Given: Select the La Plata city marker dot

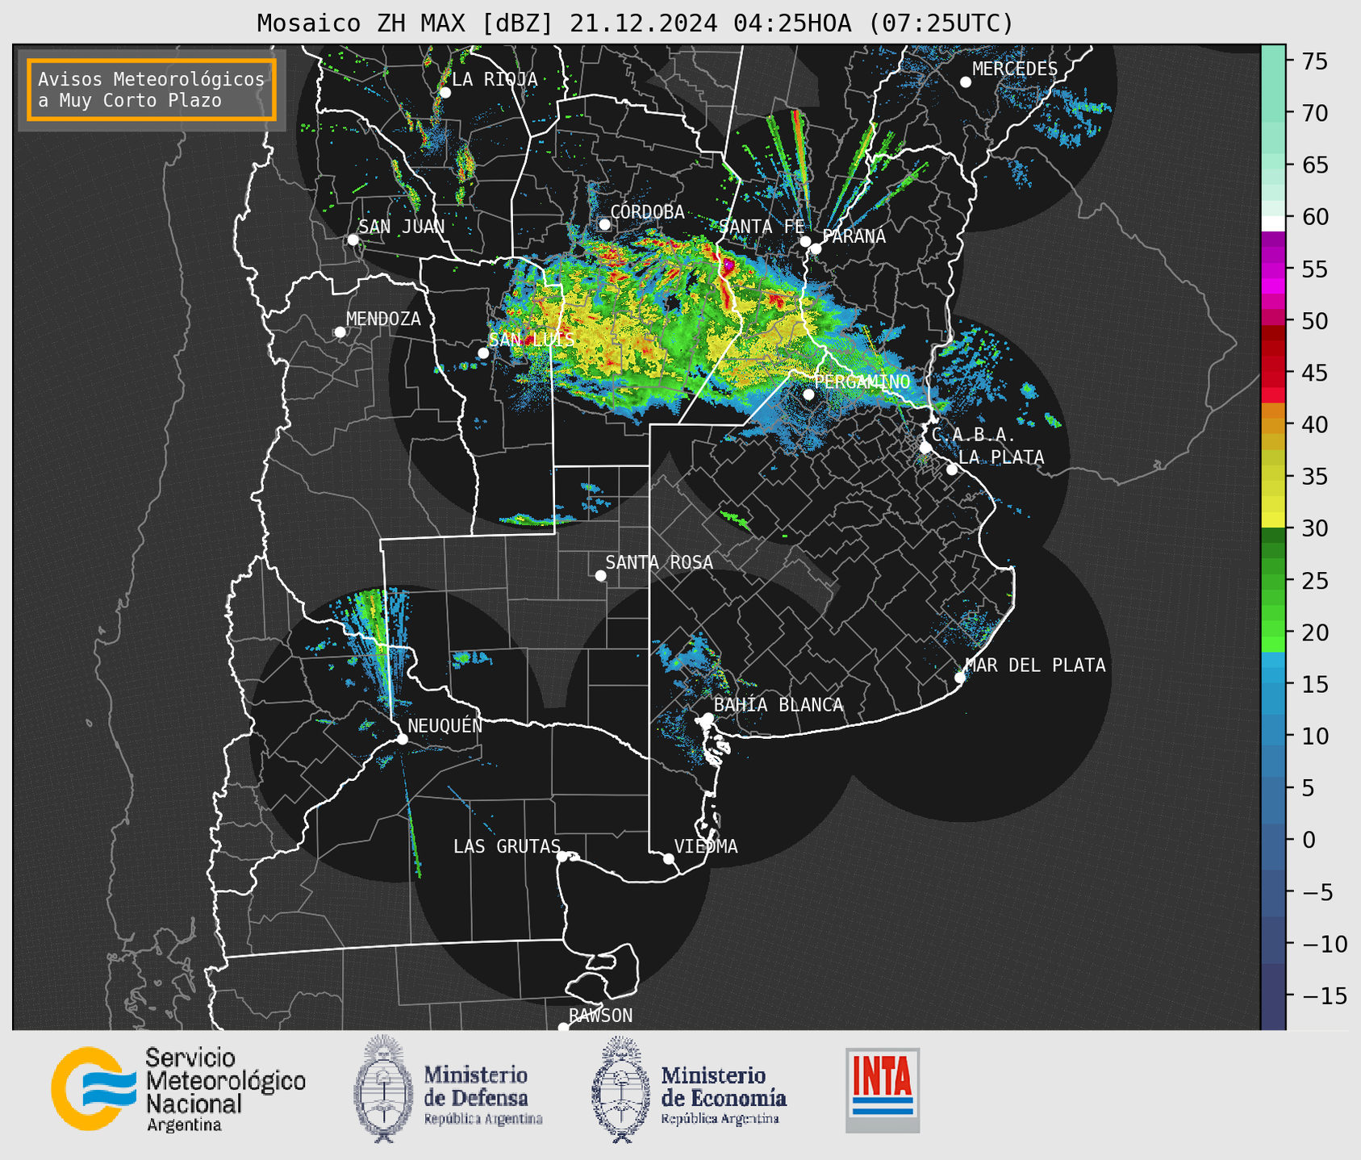Looking at the screenshot, I should click(952, 469).
